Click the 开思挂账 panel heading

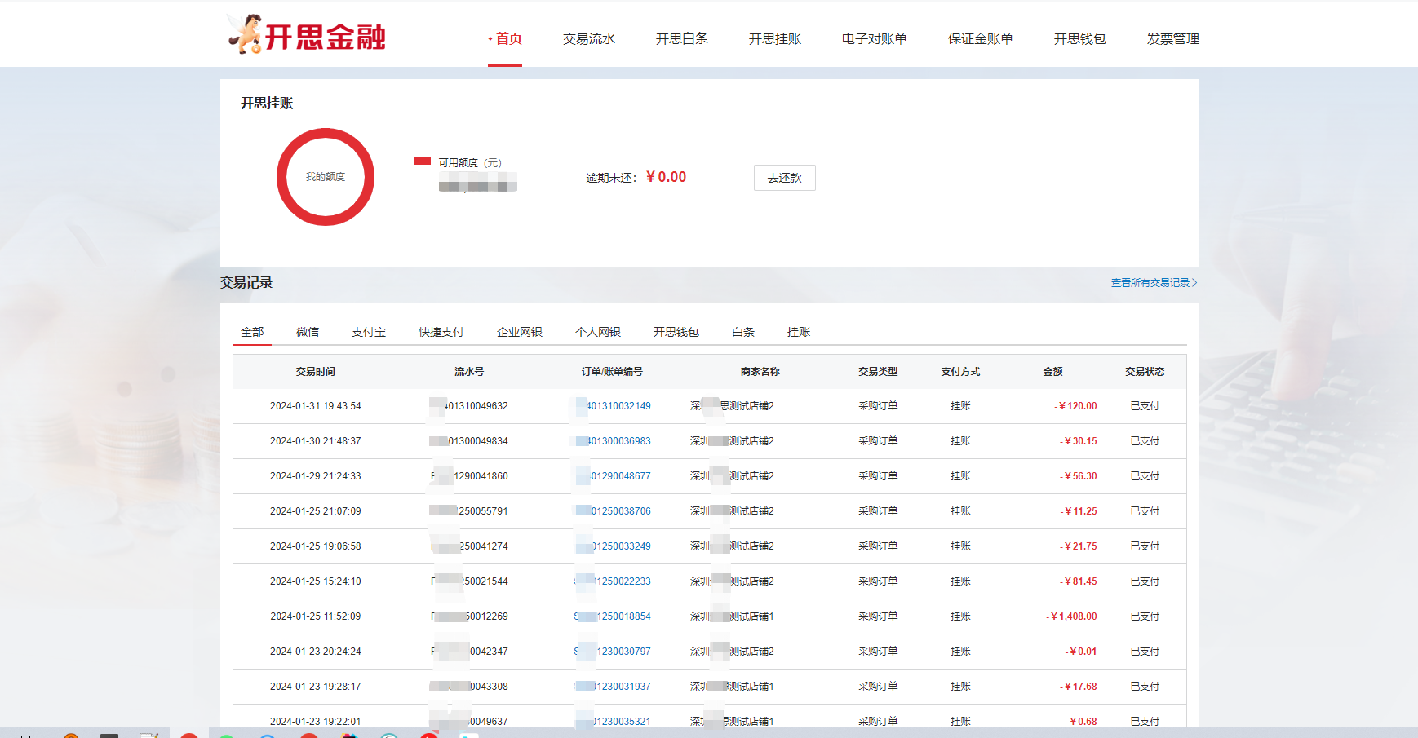click(x=267, y=103)
